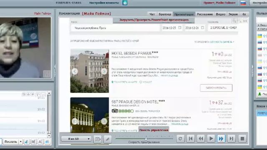Click the colored smiley icon beside Послать
267x150 pixels.
click(x=27, y=142)
